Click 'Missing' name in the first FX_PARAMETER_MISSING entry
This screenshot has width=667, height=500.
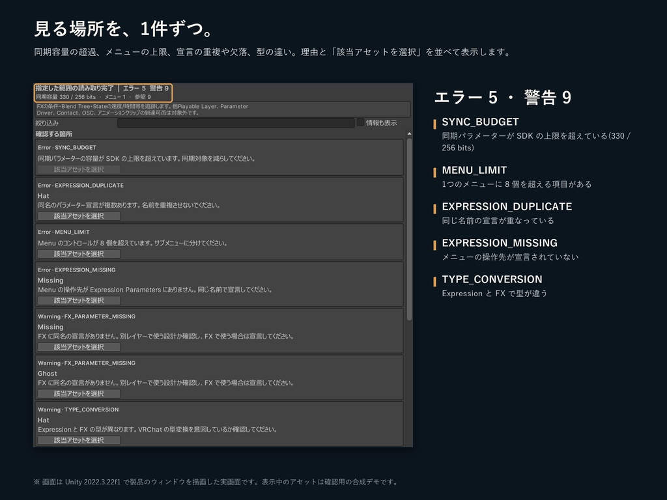click(51, 327)
